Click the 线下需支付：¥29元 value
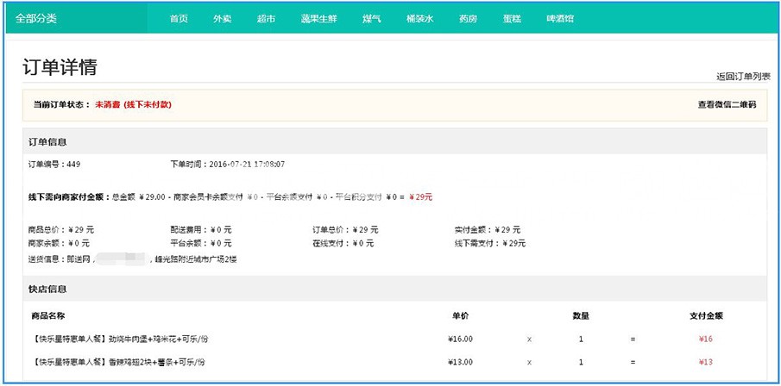Viewport: 781px width, 386px height. [490, 243]
